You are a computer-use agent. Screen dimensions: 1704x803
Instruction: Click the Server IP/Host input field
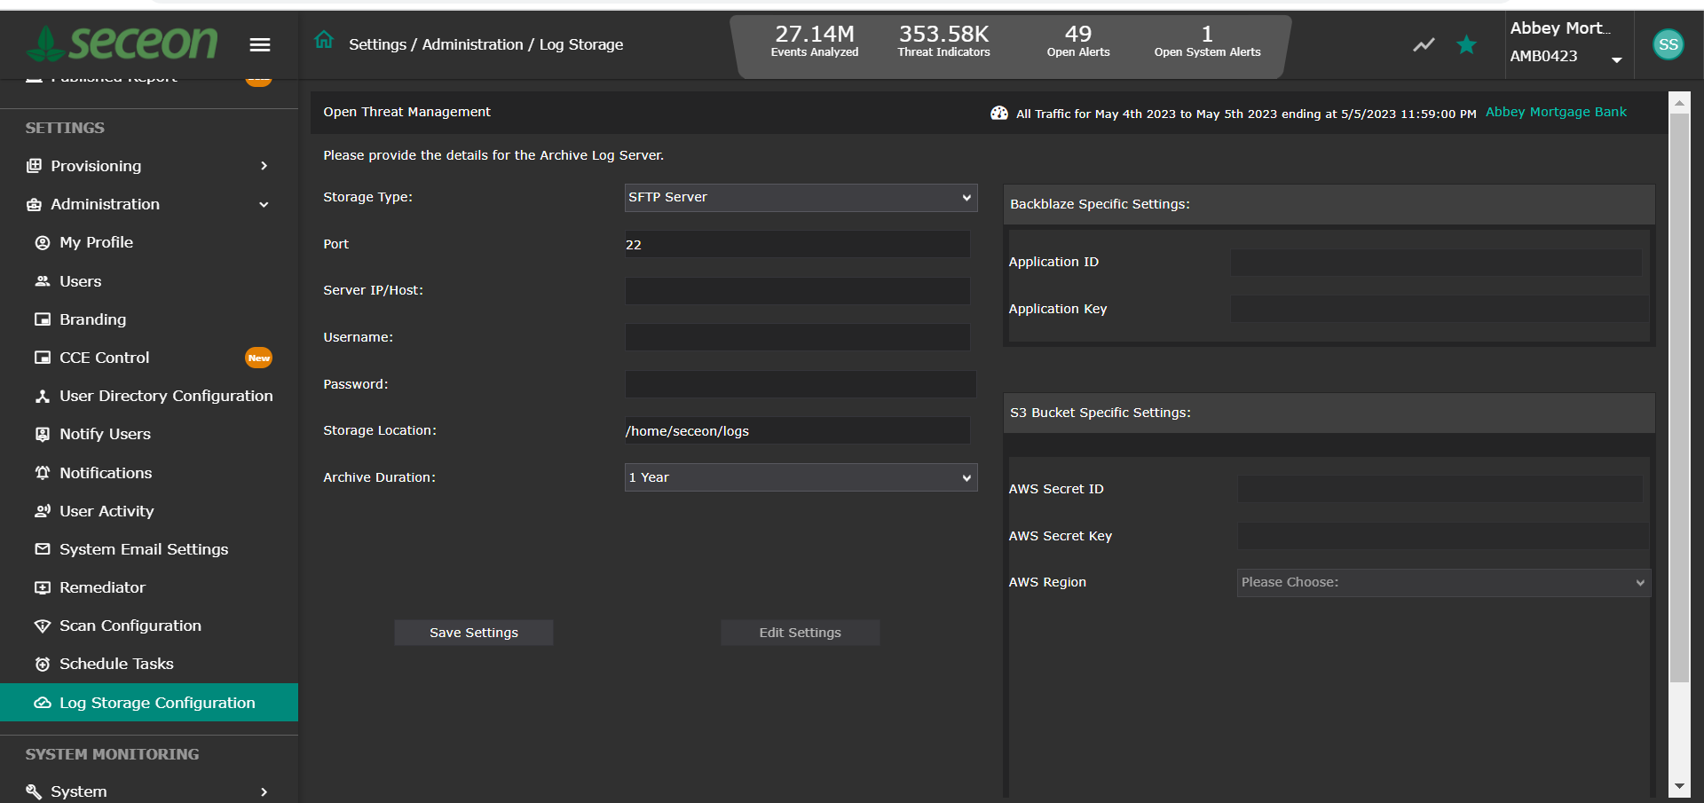pos(797,290)
